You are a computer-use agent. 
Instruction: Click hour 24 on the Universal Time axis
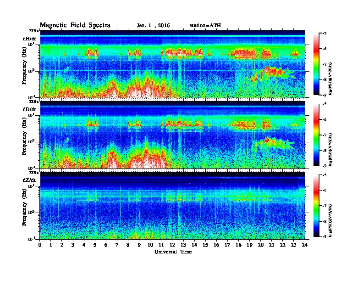point(305,245)
